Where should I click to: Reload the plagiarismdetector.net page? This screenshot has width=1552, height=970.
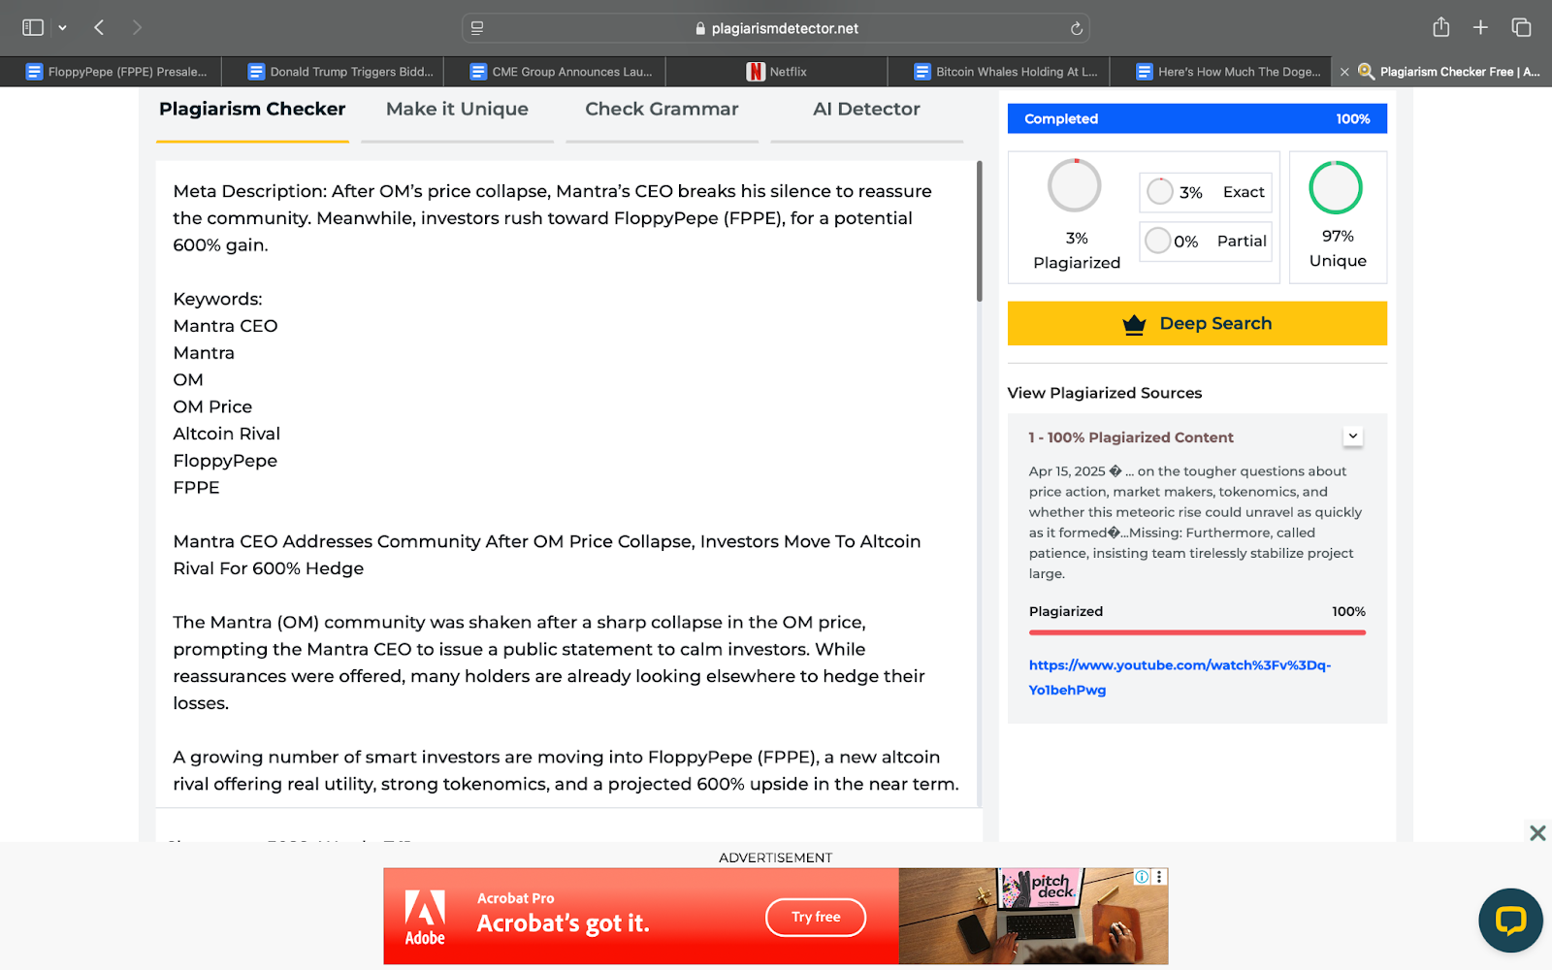pos(1076,28)
